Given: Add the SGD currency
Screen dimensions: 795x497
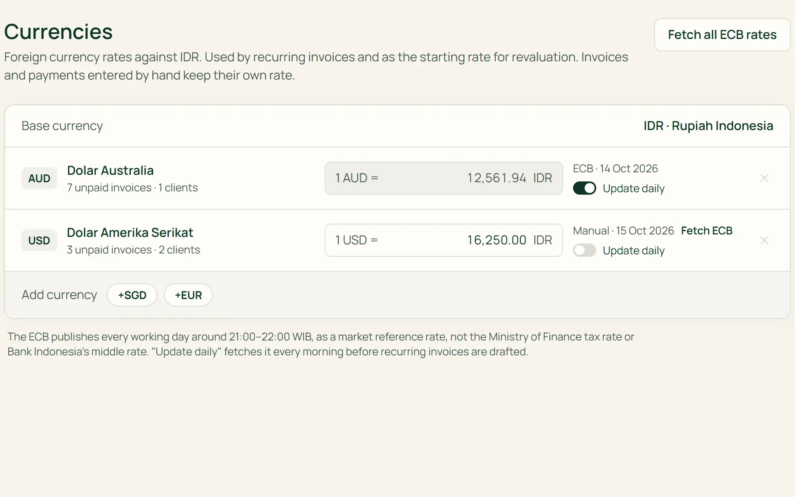Looking at the screenshot, I should pos(132,295).
